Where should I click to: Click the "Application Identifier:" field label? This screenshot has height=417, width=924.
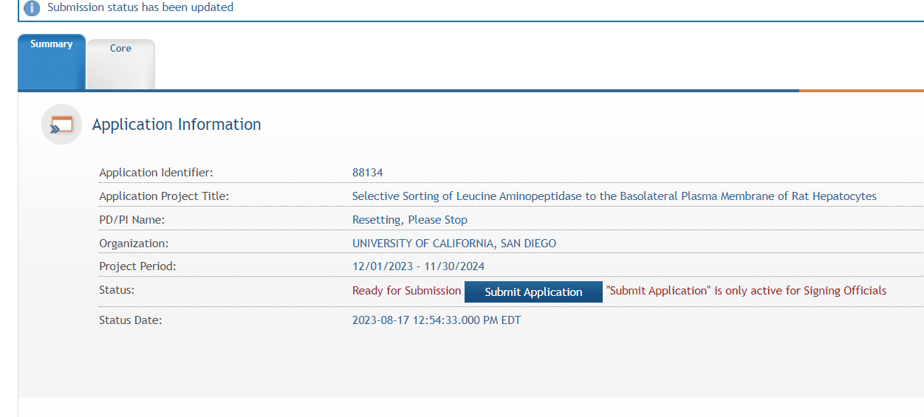(156, 173)
